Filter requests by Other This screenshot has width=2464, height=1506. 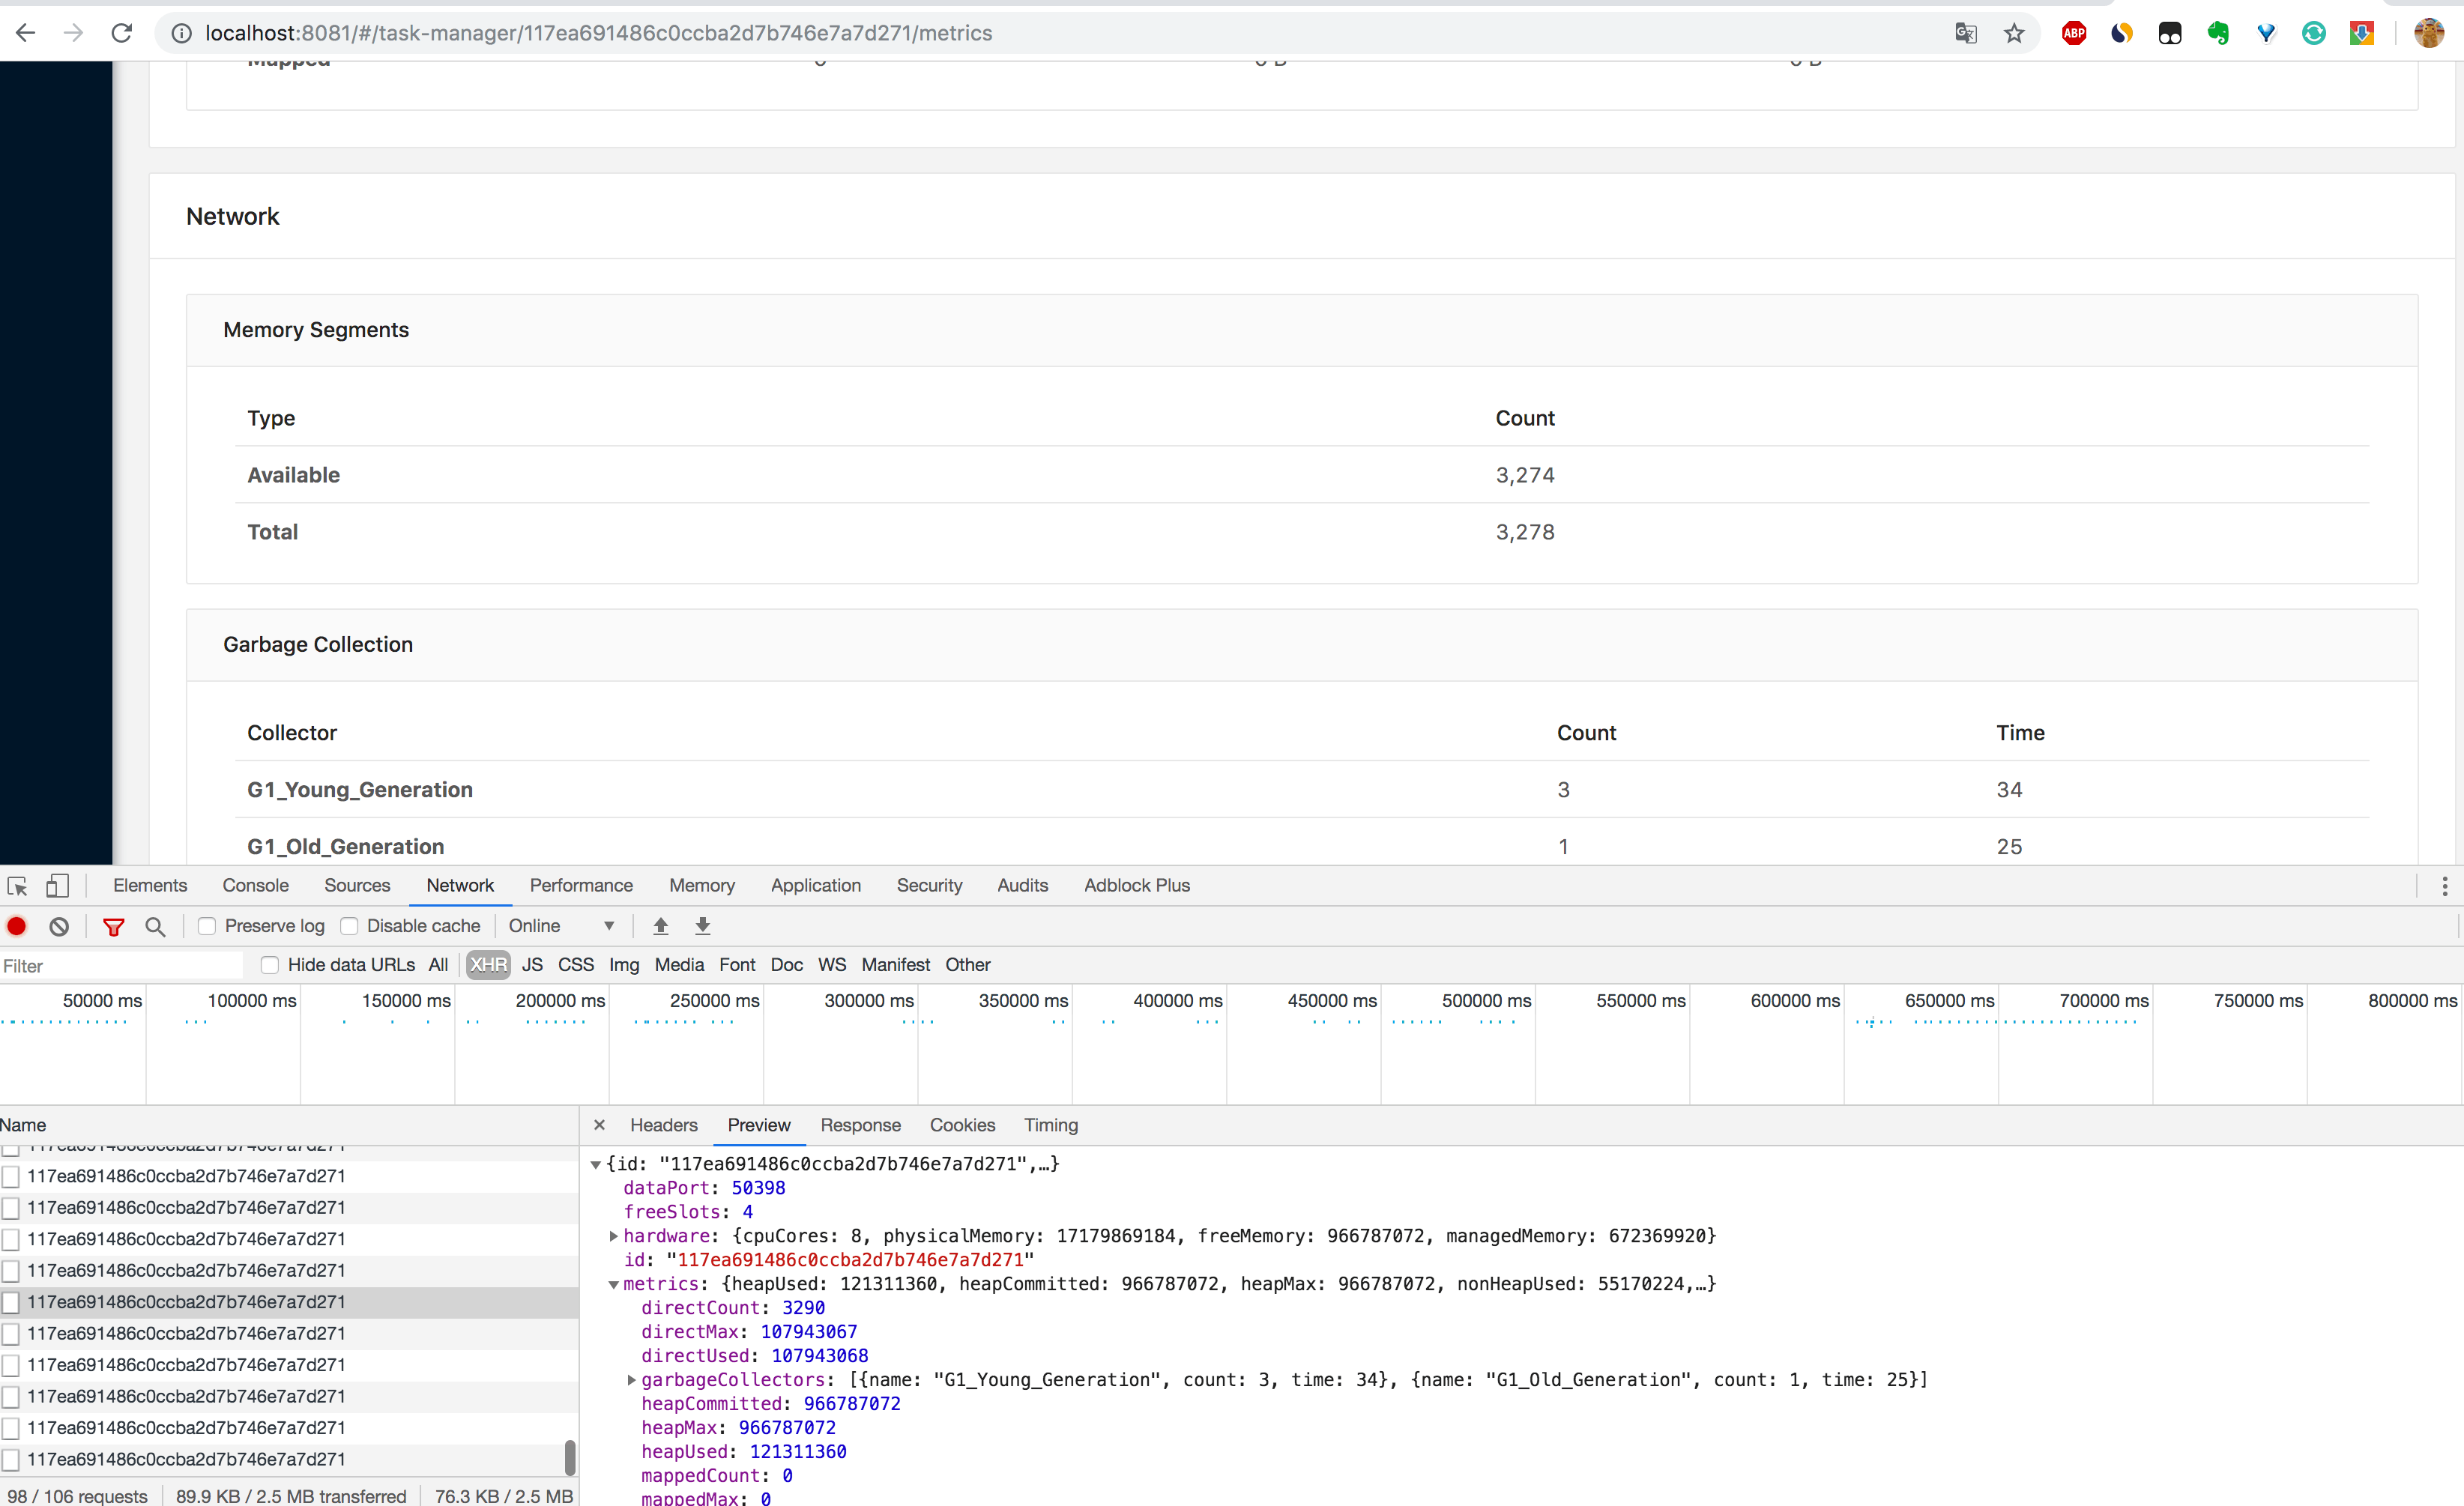tap(968, 965)
